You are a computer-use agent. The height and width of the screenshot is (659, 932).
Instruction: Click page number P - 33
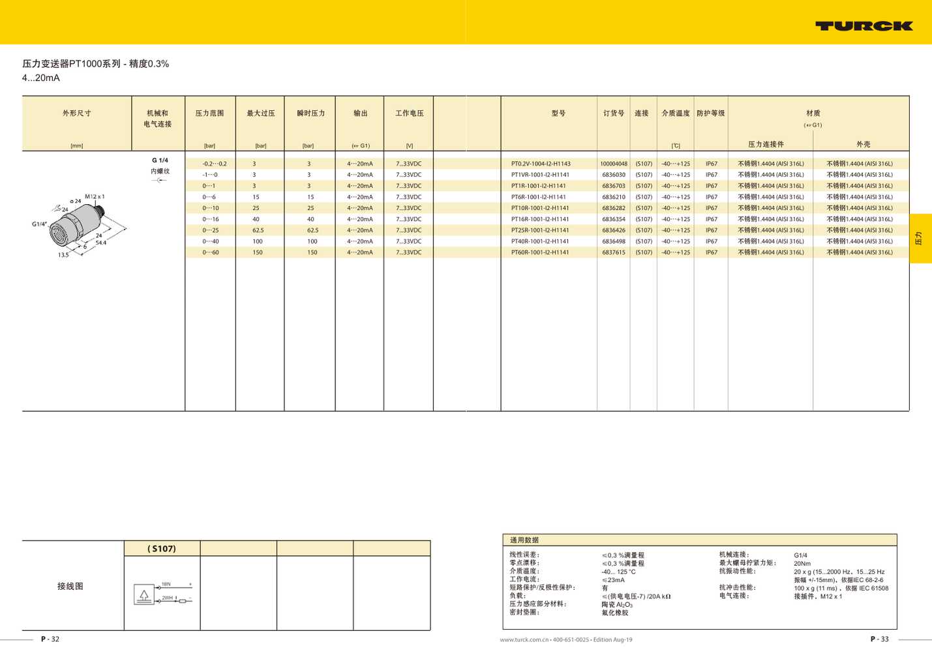[880, 639]
